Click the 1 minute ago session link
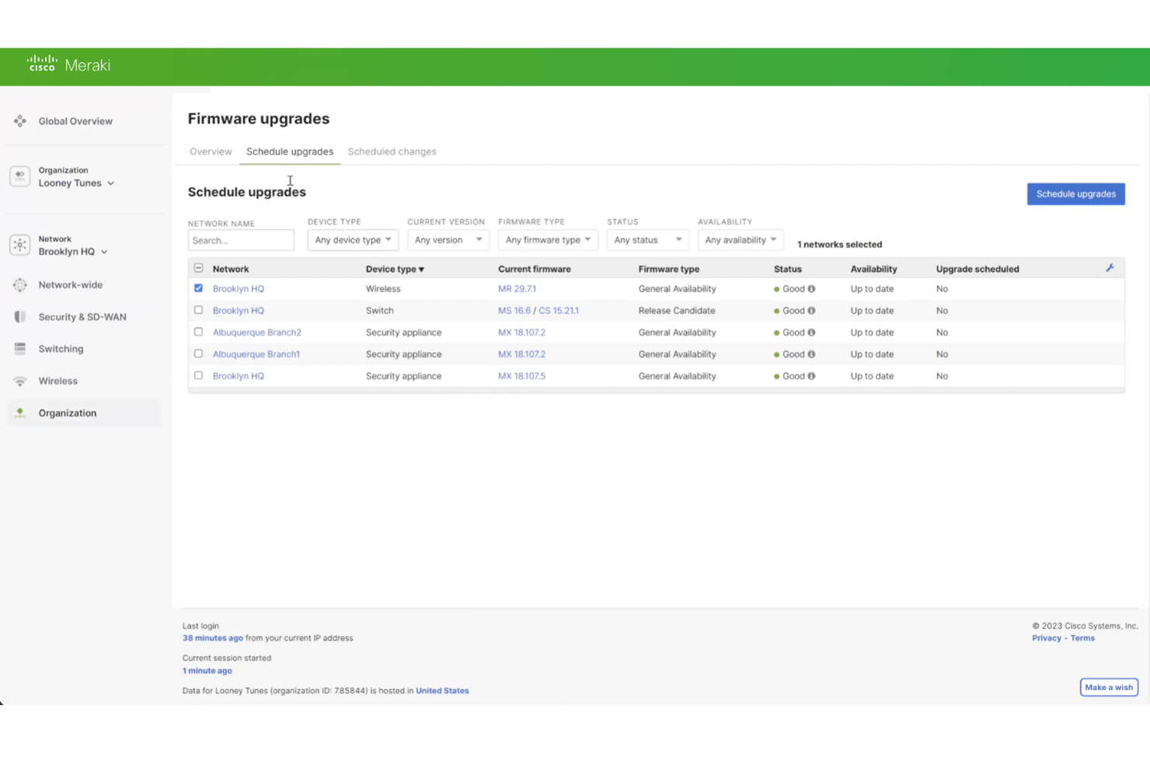 (x=207, y=671)
